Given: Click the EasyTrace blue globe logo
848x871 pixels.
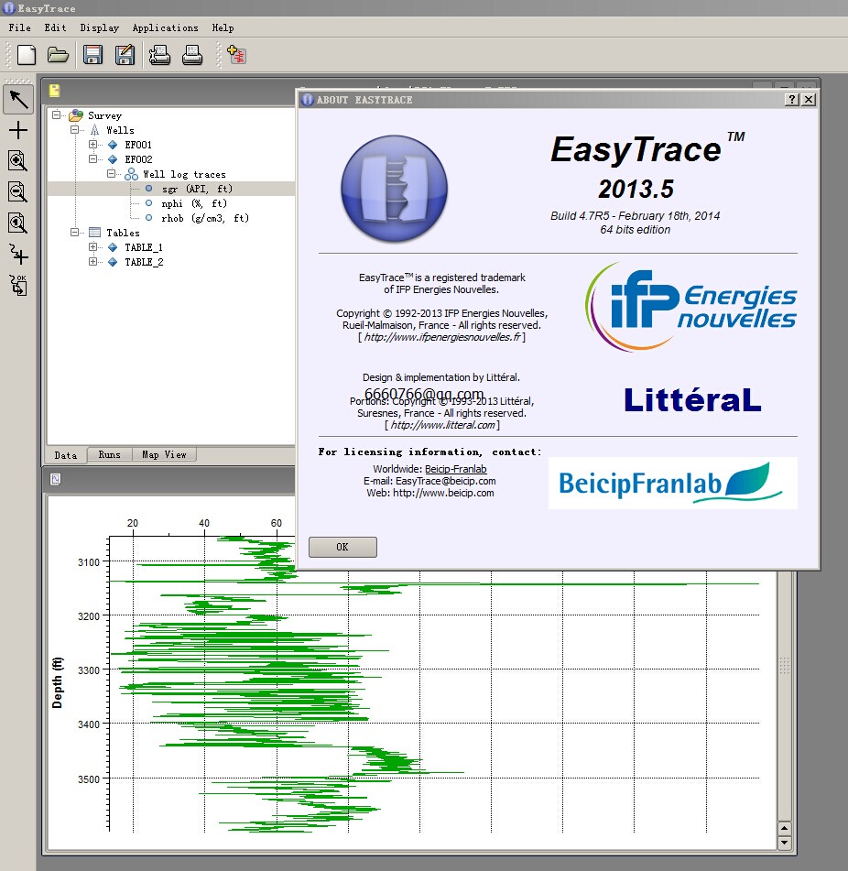Looking at the screenshot, I should tap(395, 189).
